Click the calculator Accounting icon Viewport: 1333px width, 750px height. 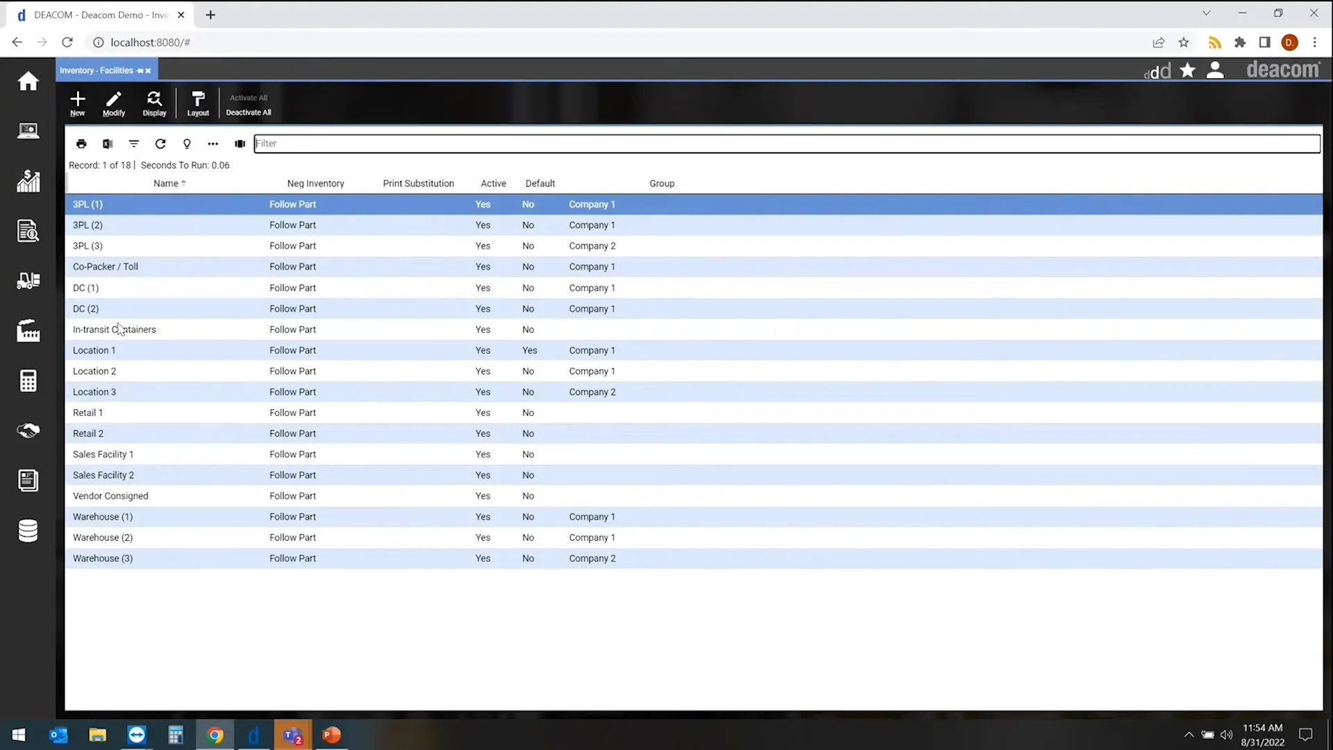[28, 381]
